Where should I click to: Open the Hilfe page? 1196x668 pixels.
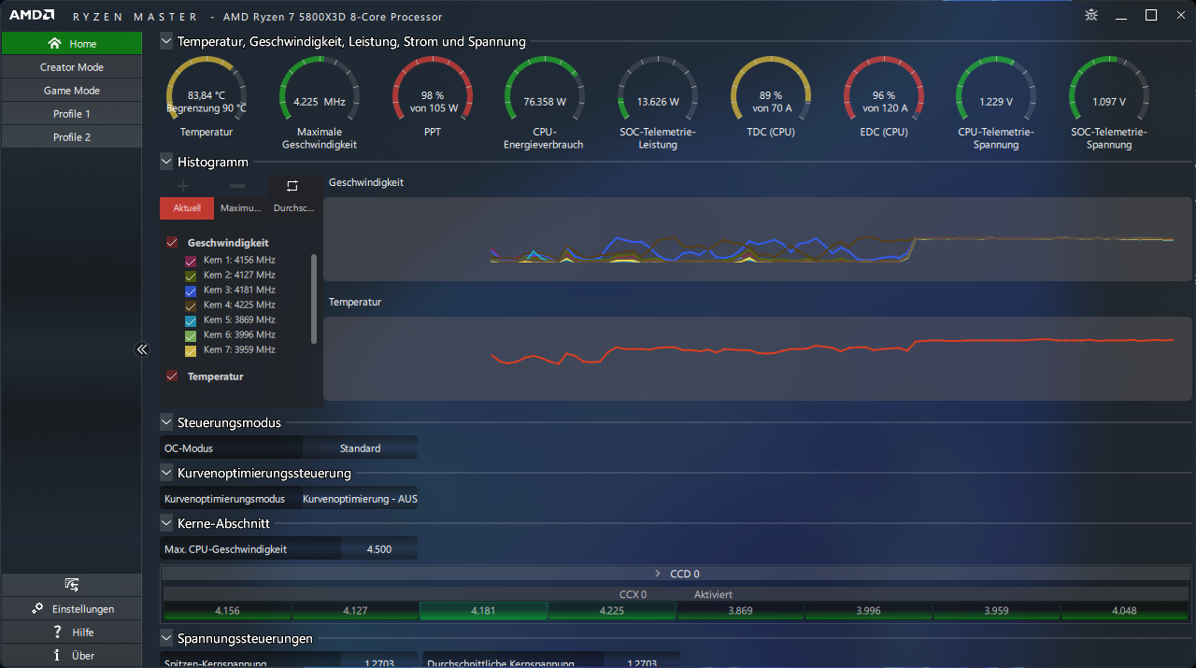click(71, 632)
